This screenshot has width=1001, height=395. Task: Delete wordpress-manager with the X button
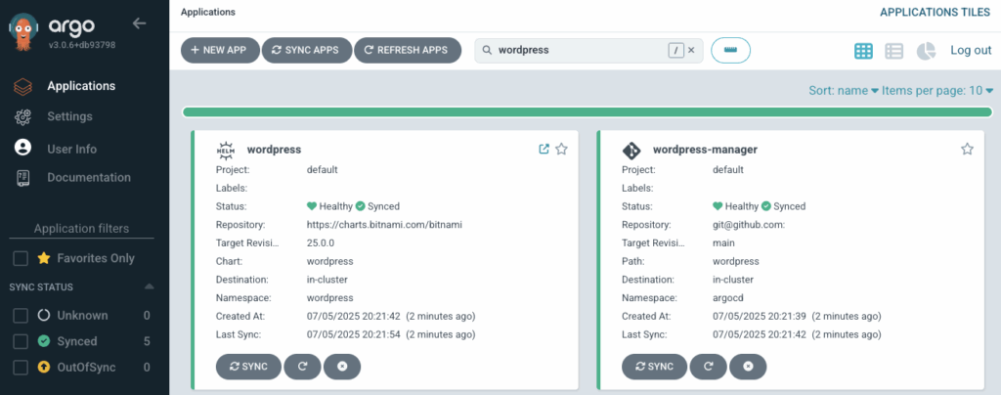pos(748,367)
